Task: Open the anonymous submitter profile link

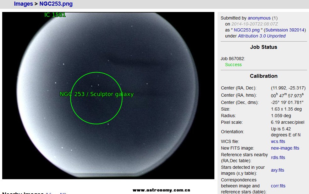Action: pyautogui.click(x=259, y=18)
